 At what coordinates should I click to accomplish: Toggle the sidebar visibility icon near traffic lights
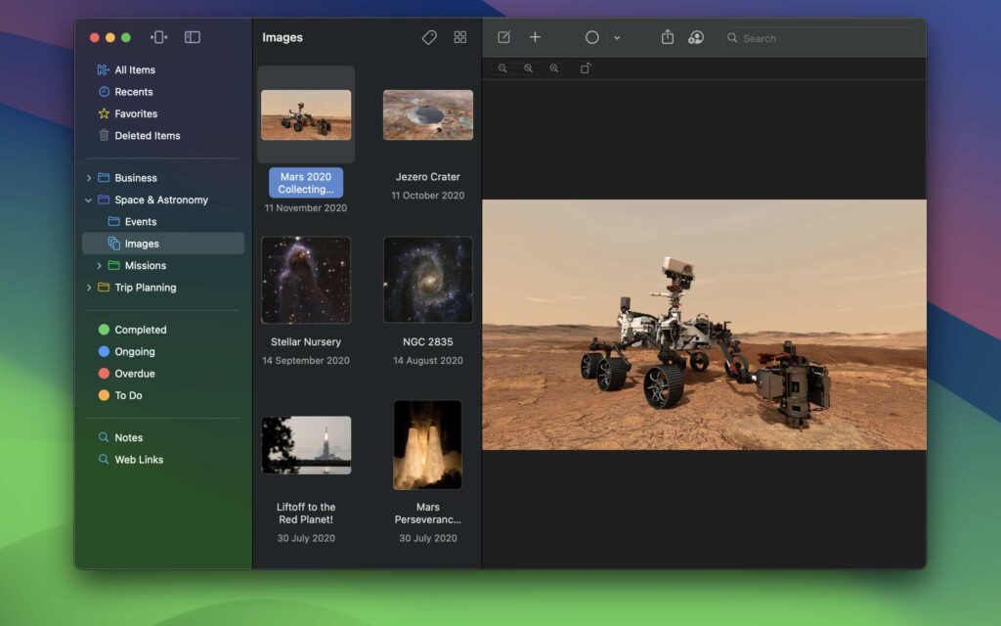click(193, 36)
